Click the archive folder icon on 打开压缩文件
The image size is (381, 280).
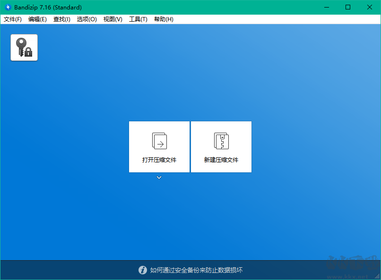[x=159, y=140]
